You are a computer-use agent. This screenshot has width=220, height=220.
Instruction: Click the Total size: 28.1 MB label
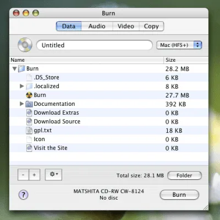tap(140, 175)
